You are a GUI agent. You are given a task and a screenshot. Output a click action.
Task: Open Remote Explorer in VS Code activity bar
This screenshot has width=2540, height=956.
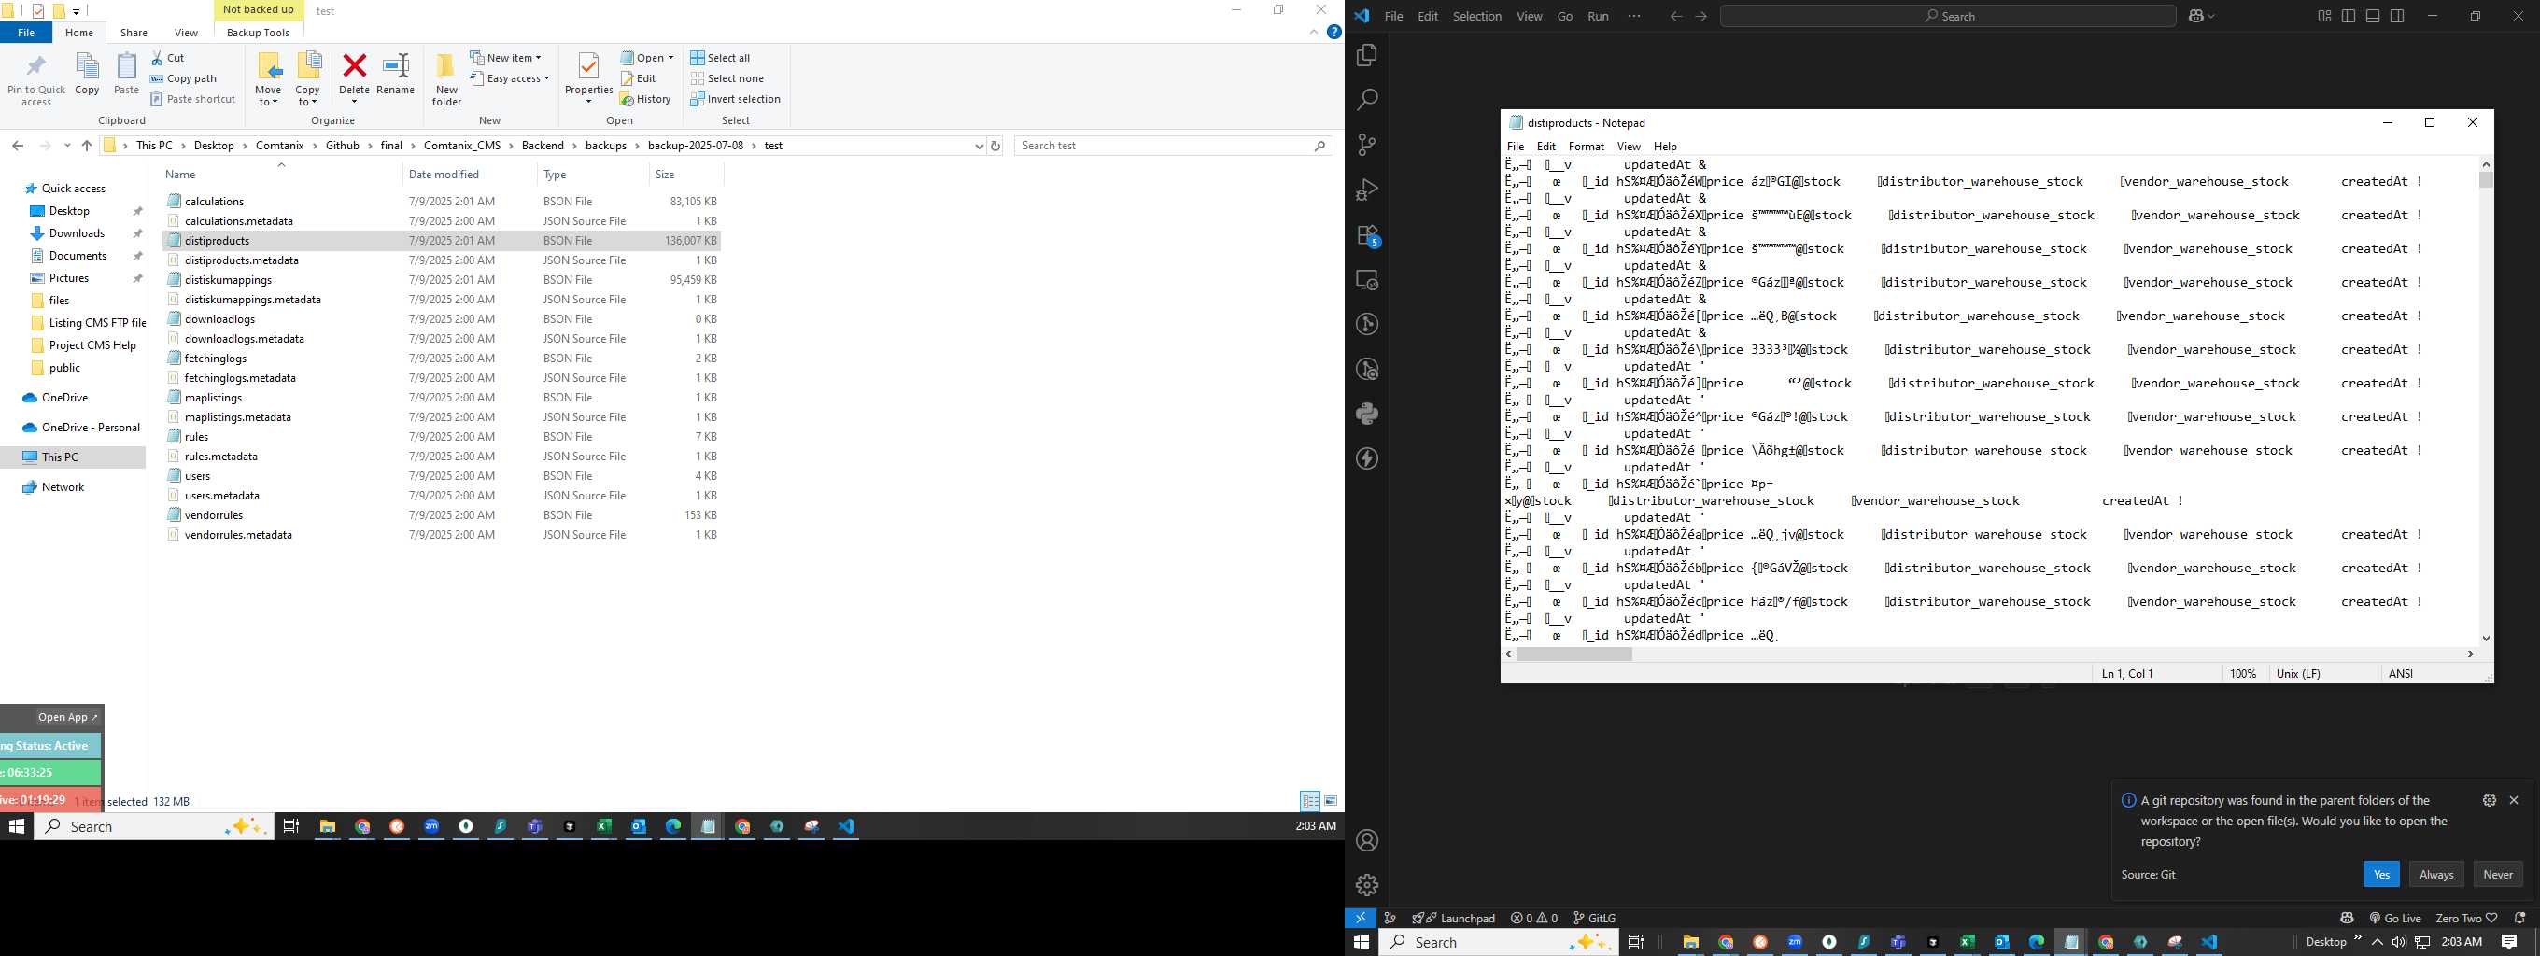1366,280
